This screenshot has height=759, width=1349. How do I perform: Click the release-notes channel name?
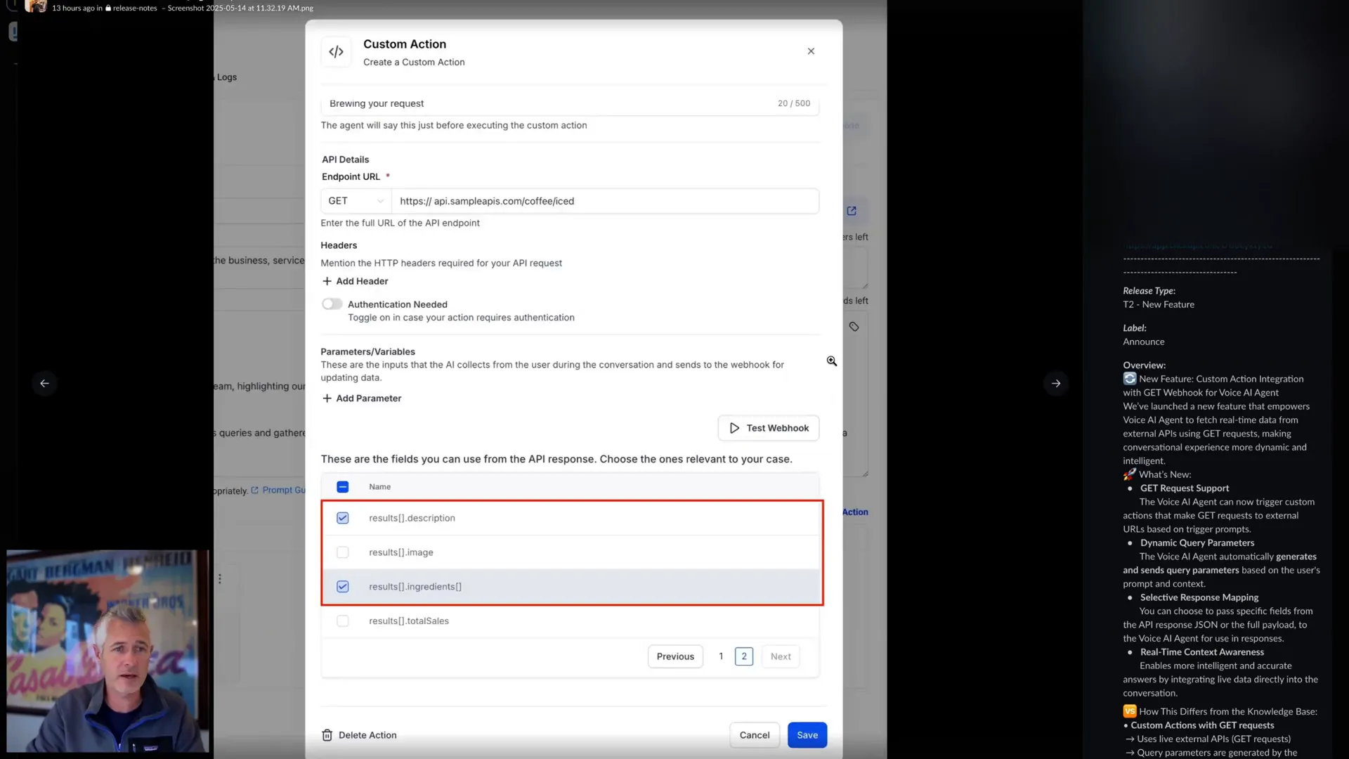[135, 8]
